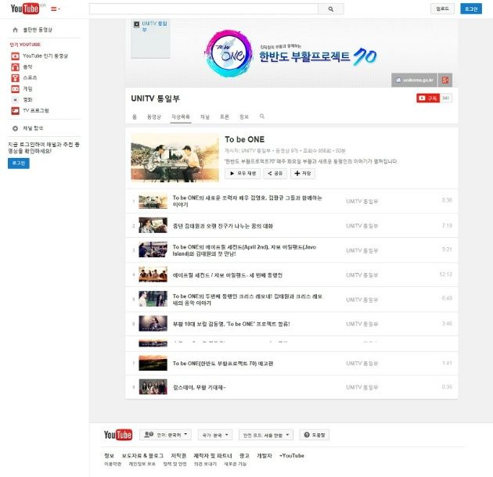493x477 pixels.
Task: Click into the YouTube search field
Action: (x=203, y=9)
